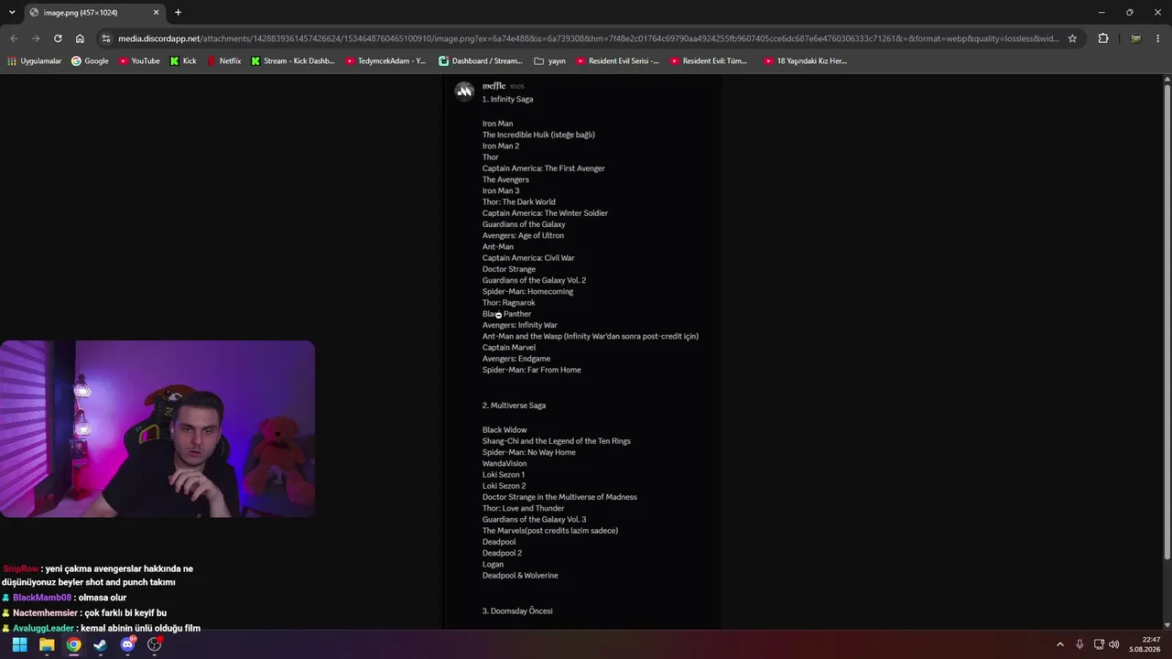Open the yayın bookmarks folder
The height and width of the screenshot is (659, 1172).
click(550, 61)
